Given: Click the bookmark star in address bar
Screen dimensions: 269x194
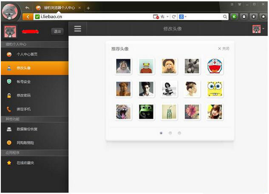Looking at the screenshot, I should [163, 17].
